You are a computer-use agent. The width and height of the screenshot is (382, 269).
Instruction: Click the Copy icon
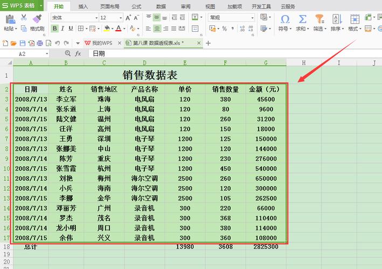click(x=24, y=29)
